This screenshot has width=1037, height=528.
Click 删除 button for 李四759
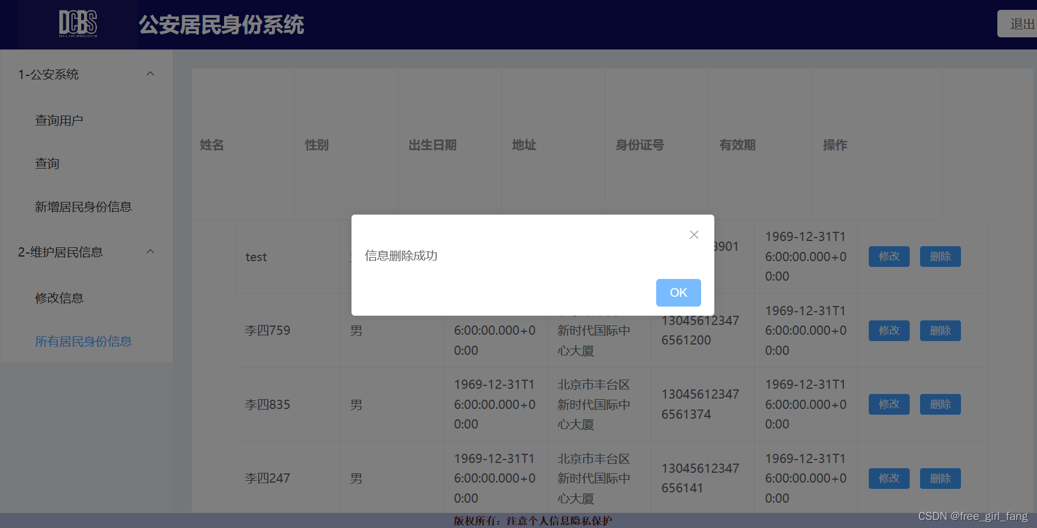pyautogui.click(x=940, y=331)
